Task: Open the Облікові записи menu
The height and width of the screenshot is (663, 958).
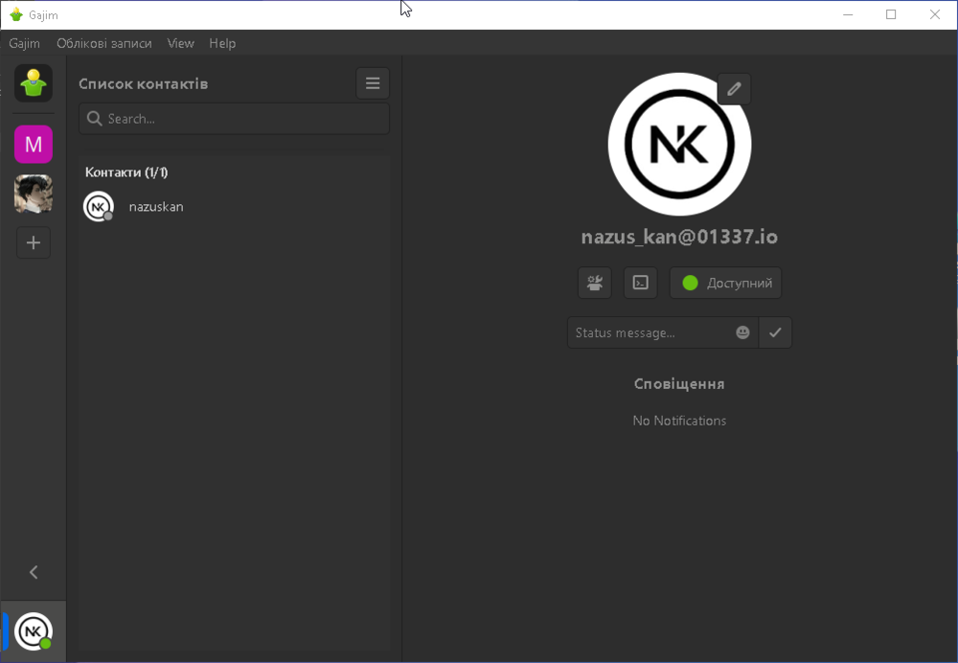Action: click(x=104, y=43)
